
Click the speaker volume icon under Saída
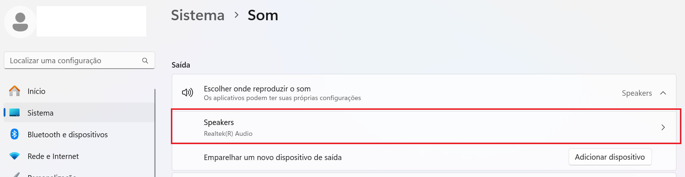[x=188, y=93]
